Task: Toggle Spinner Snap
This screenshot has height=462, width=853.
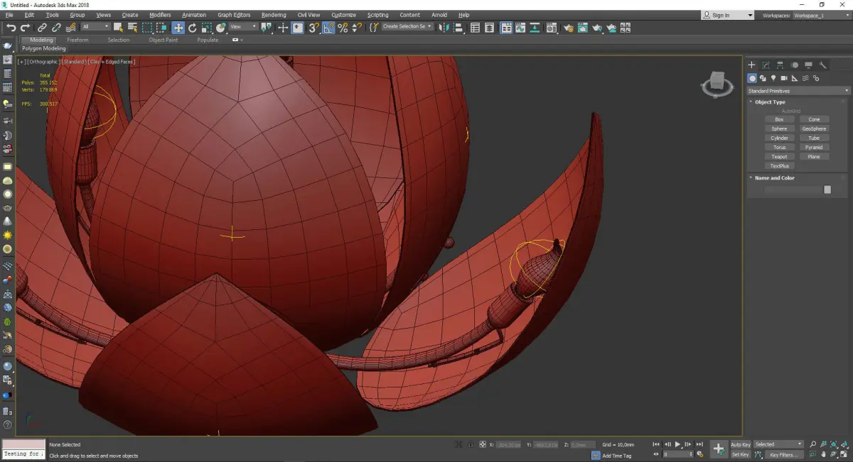Action: click(x=357, y=28)
